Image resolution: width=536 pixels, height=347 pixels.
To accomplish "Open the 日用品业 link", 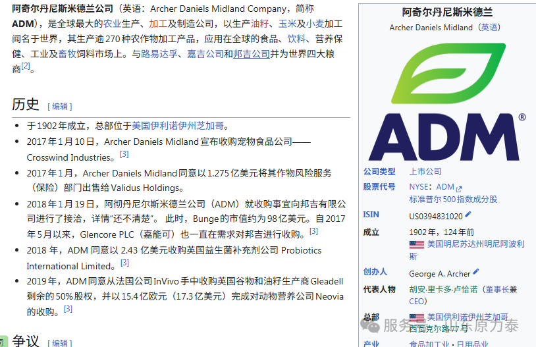I will click(x=472, y=344).
